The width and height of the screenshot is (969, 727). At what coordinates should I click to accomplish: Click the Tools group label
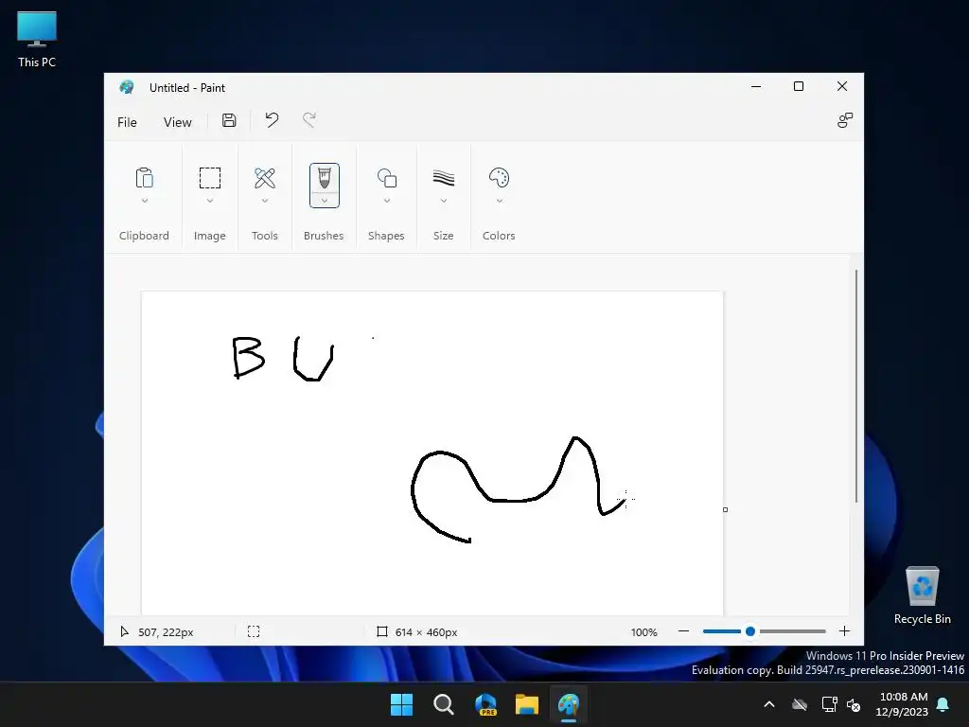265,236
